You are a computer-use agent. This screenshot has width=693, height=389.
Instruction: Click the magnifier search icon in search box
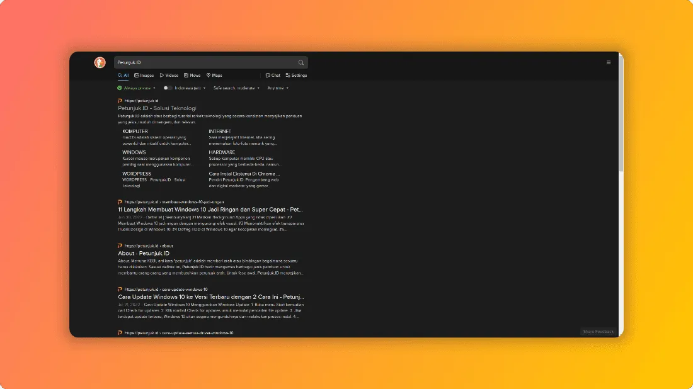coord(301,63)
